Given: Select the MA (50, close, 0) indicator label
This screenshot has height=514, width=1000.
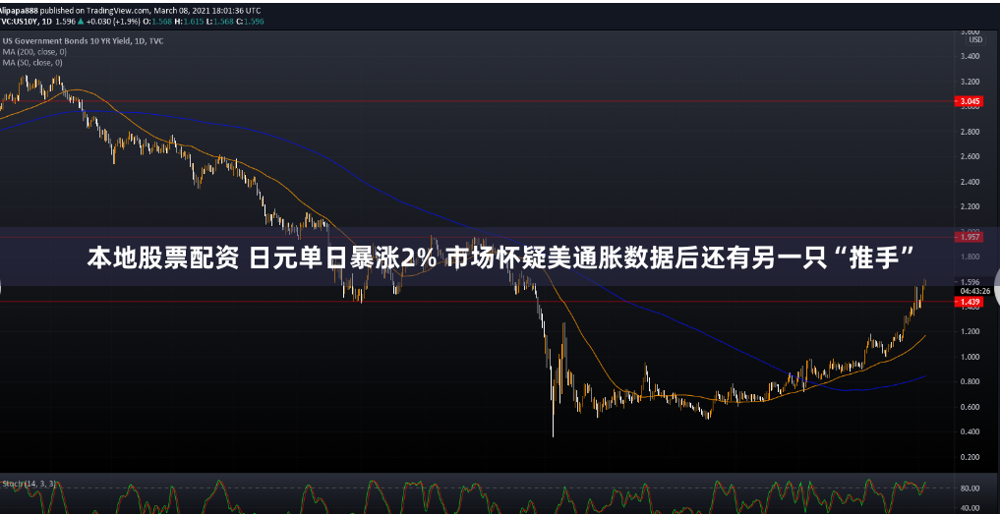Looking at the screenshot, I should pos(31,62).
